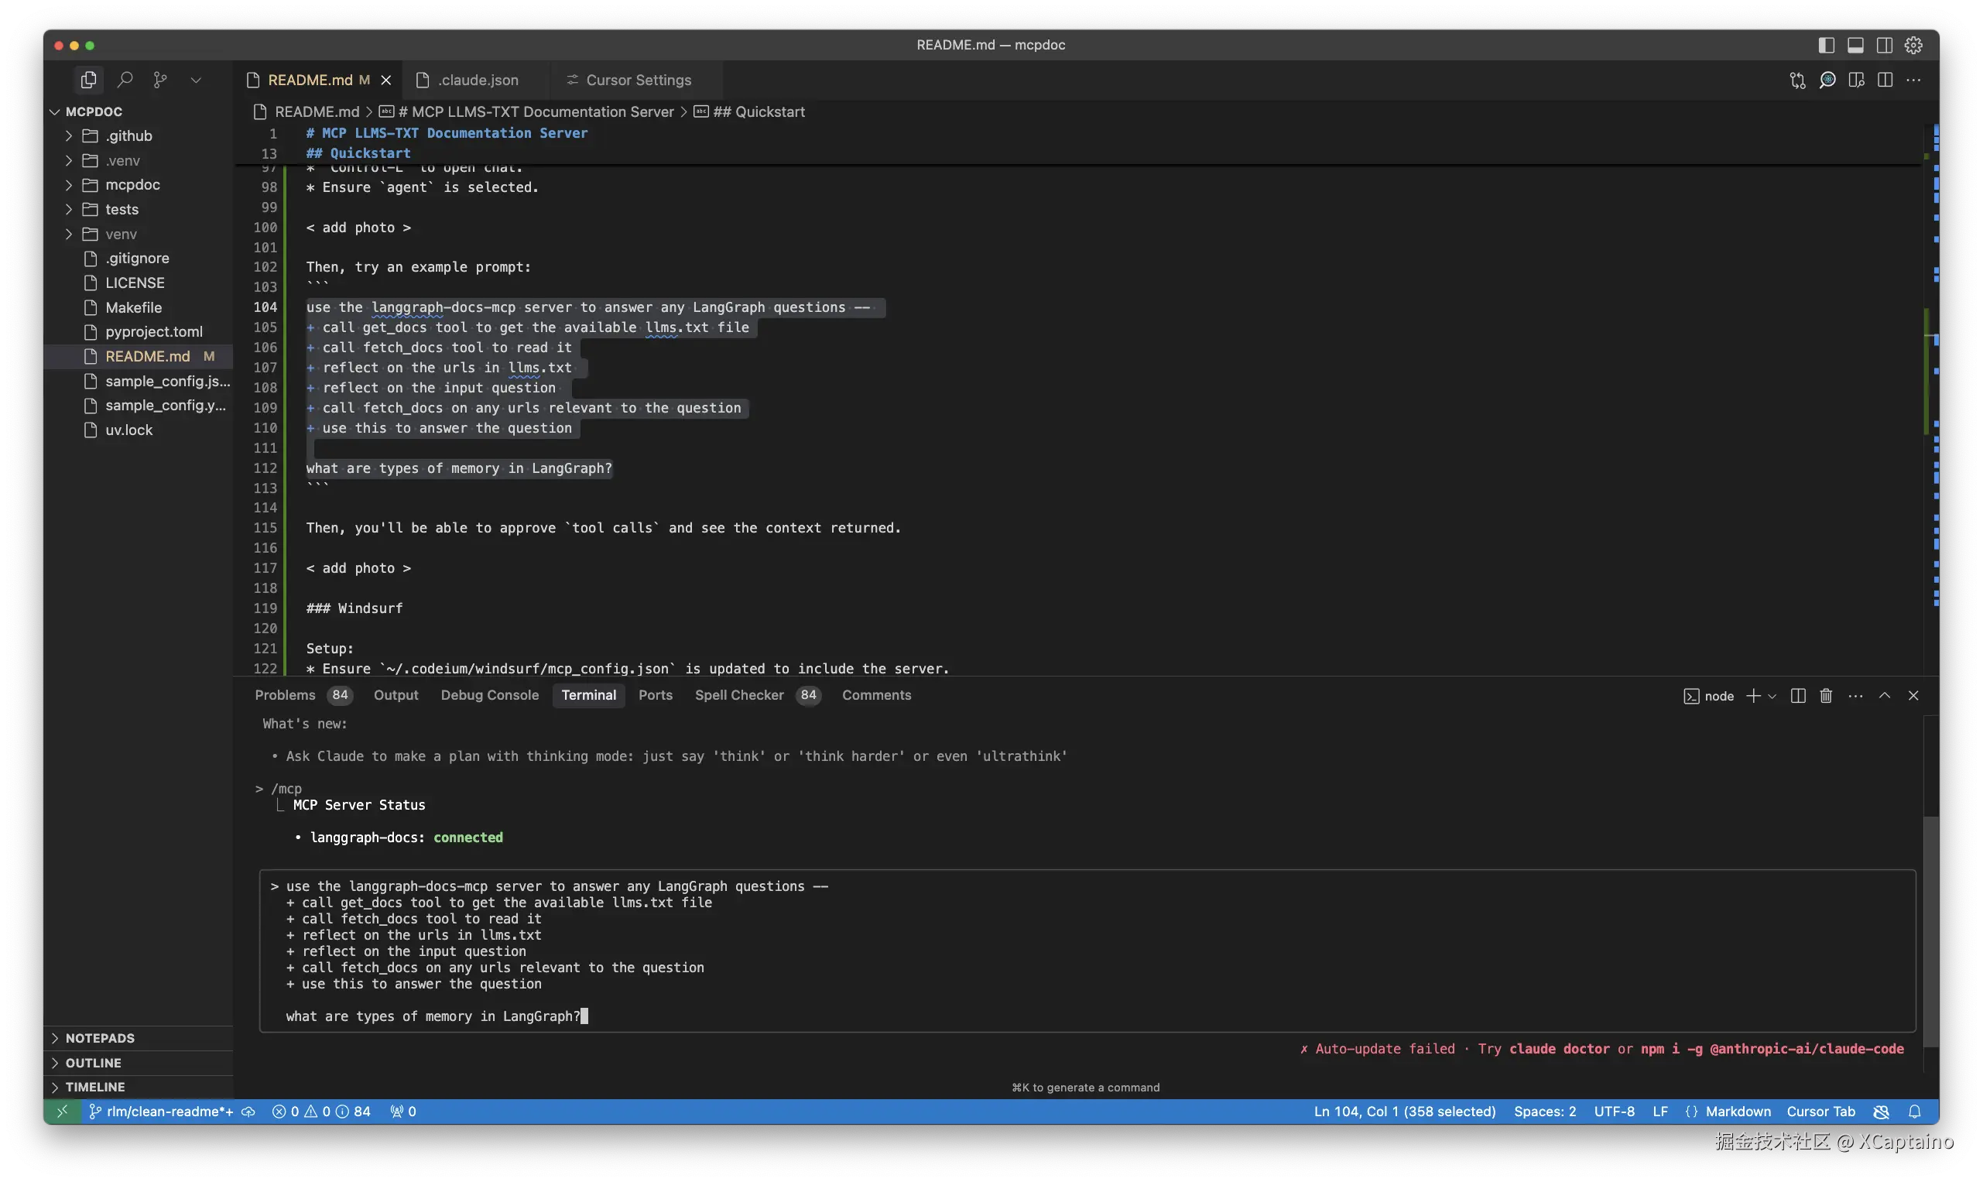The height and width of the screenshot is (1182, 1983).
Task: Click the Spaces: 2 indentation setting
Action: click(1545, 1112)
